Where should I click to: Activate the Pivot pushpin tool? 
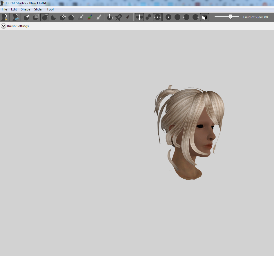click(119, 17)
